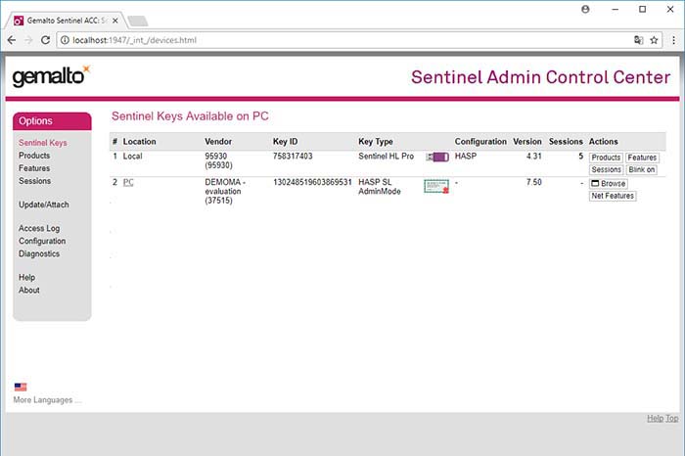
Task: Click Key ID 130248519603869531
Action: (x=312, y=182)
